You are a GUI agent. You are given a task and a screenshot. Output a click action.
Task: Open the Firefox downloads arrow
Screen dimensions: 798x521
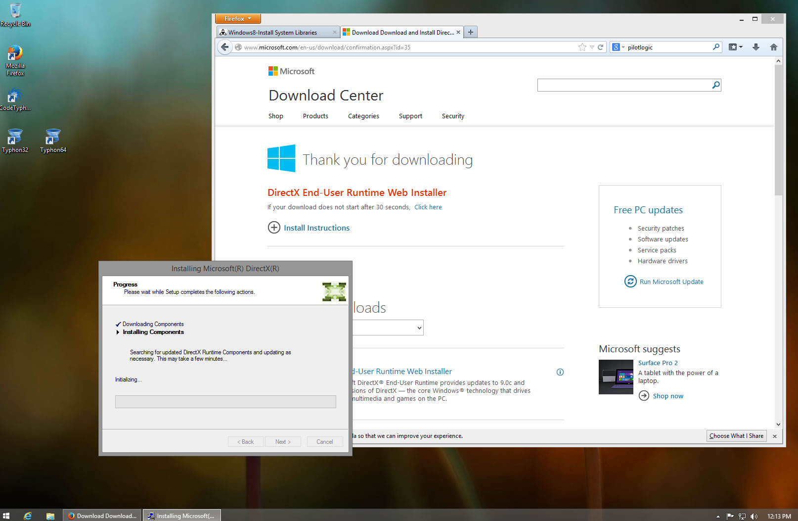point(755,47)
